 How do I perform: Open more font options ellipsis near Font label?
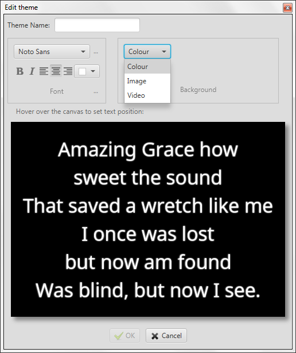96,93
